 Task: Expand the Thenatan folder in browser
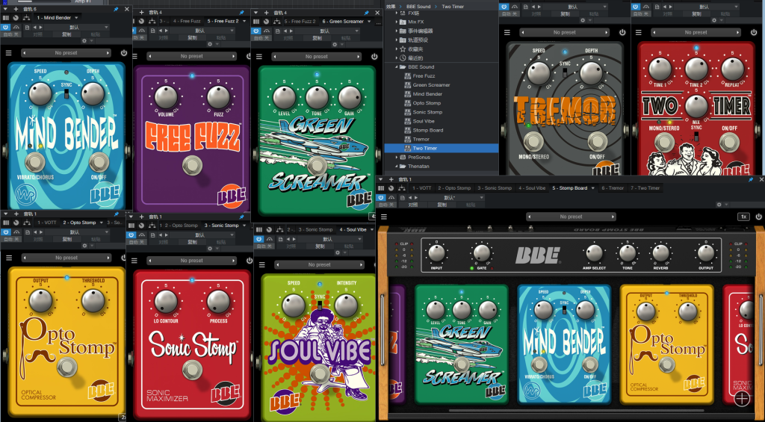tap(397, 167)
